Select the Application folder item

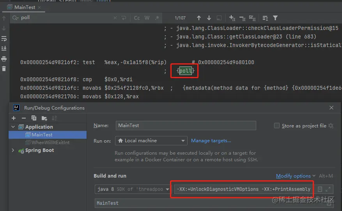(x=39, y=127)
